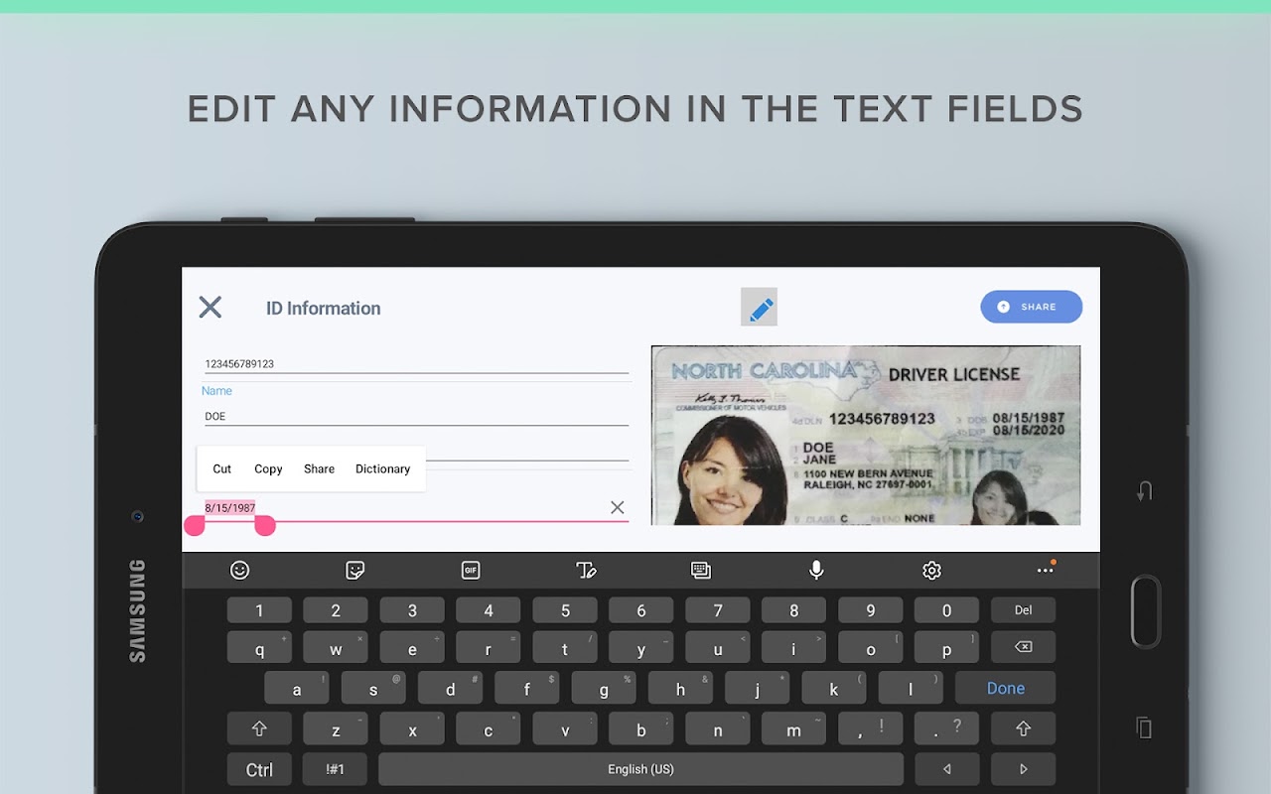This screenshot has width=1271, height=794.
Task: Switch to symbols with !#1 key
Action: pyautogui.click(x=336, y=769)
